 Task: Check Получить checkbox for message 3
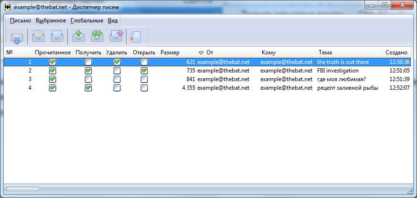(x=88, y=79)
